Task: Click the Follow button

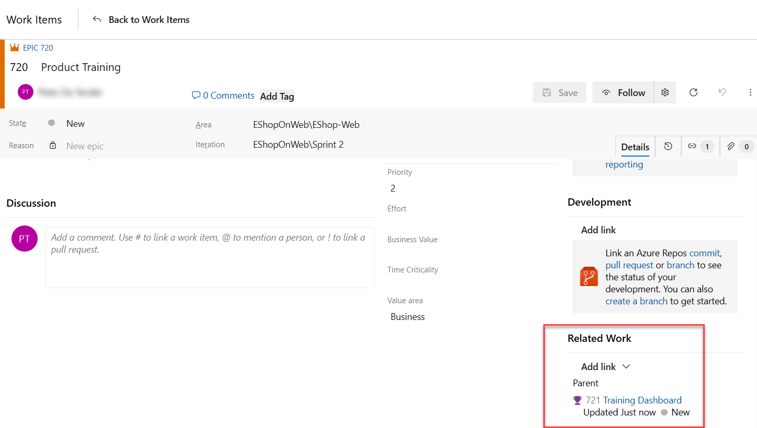Action: coord(623,93)
